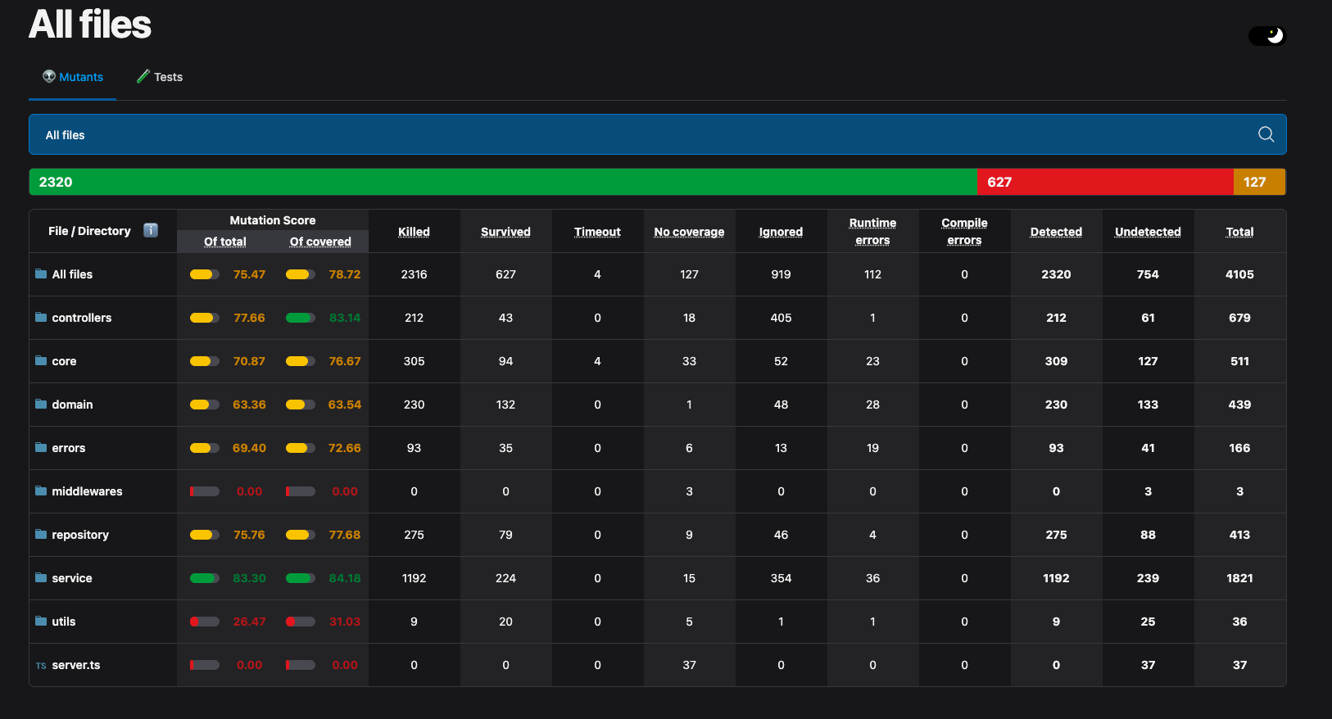Switch to the Tests tab
Viewport: 1332px width, 719px height.
pyautogui.click(x=168, y=77)
